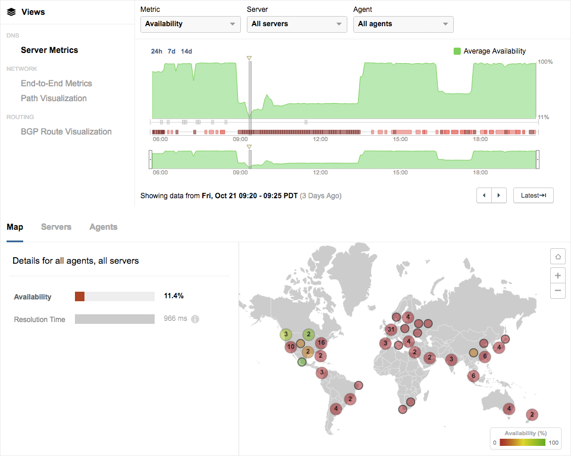Open the Server dropdown
The width and height of the screenshot is (571, 456).
(x=297, y=24)
